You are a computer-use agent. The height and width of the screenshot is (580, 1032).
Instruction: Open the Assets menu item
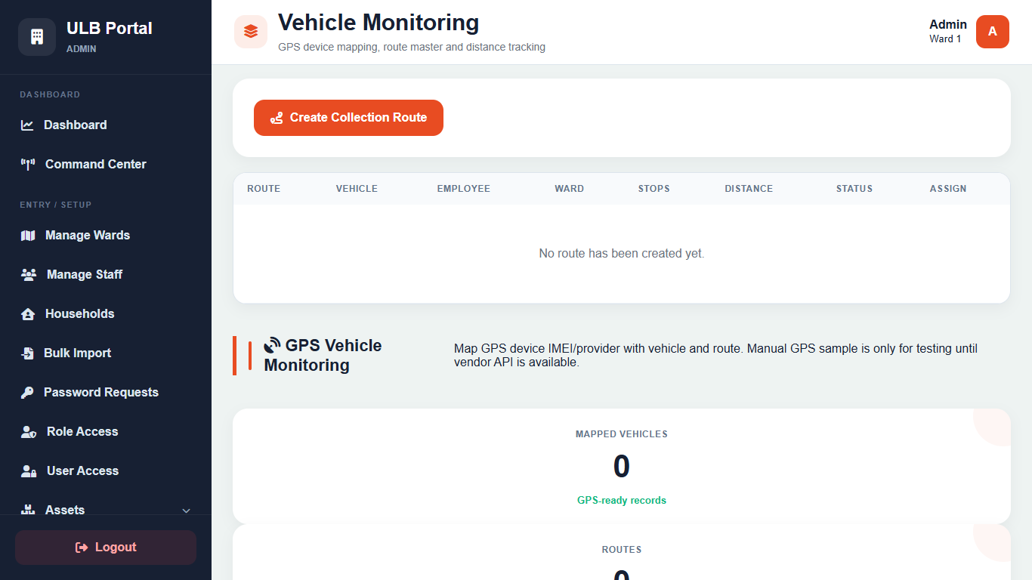pyautogui.click(x=106, y=507)
